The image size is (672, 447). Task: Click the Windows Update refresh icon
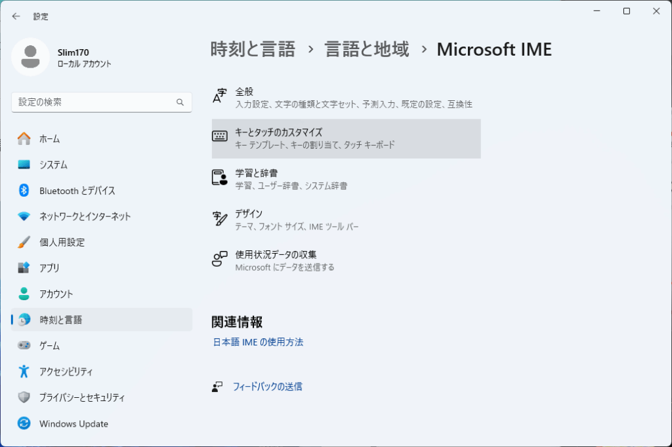[x=24, y=423]
